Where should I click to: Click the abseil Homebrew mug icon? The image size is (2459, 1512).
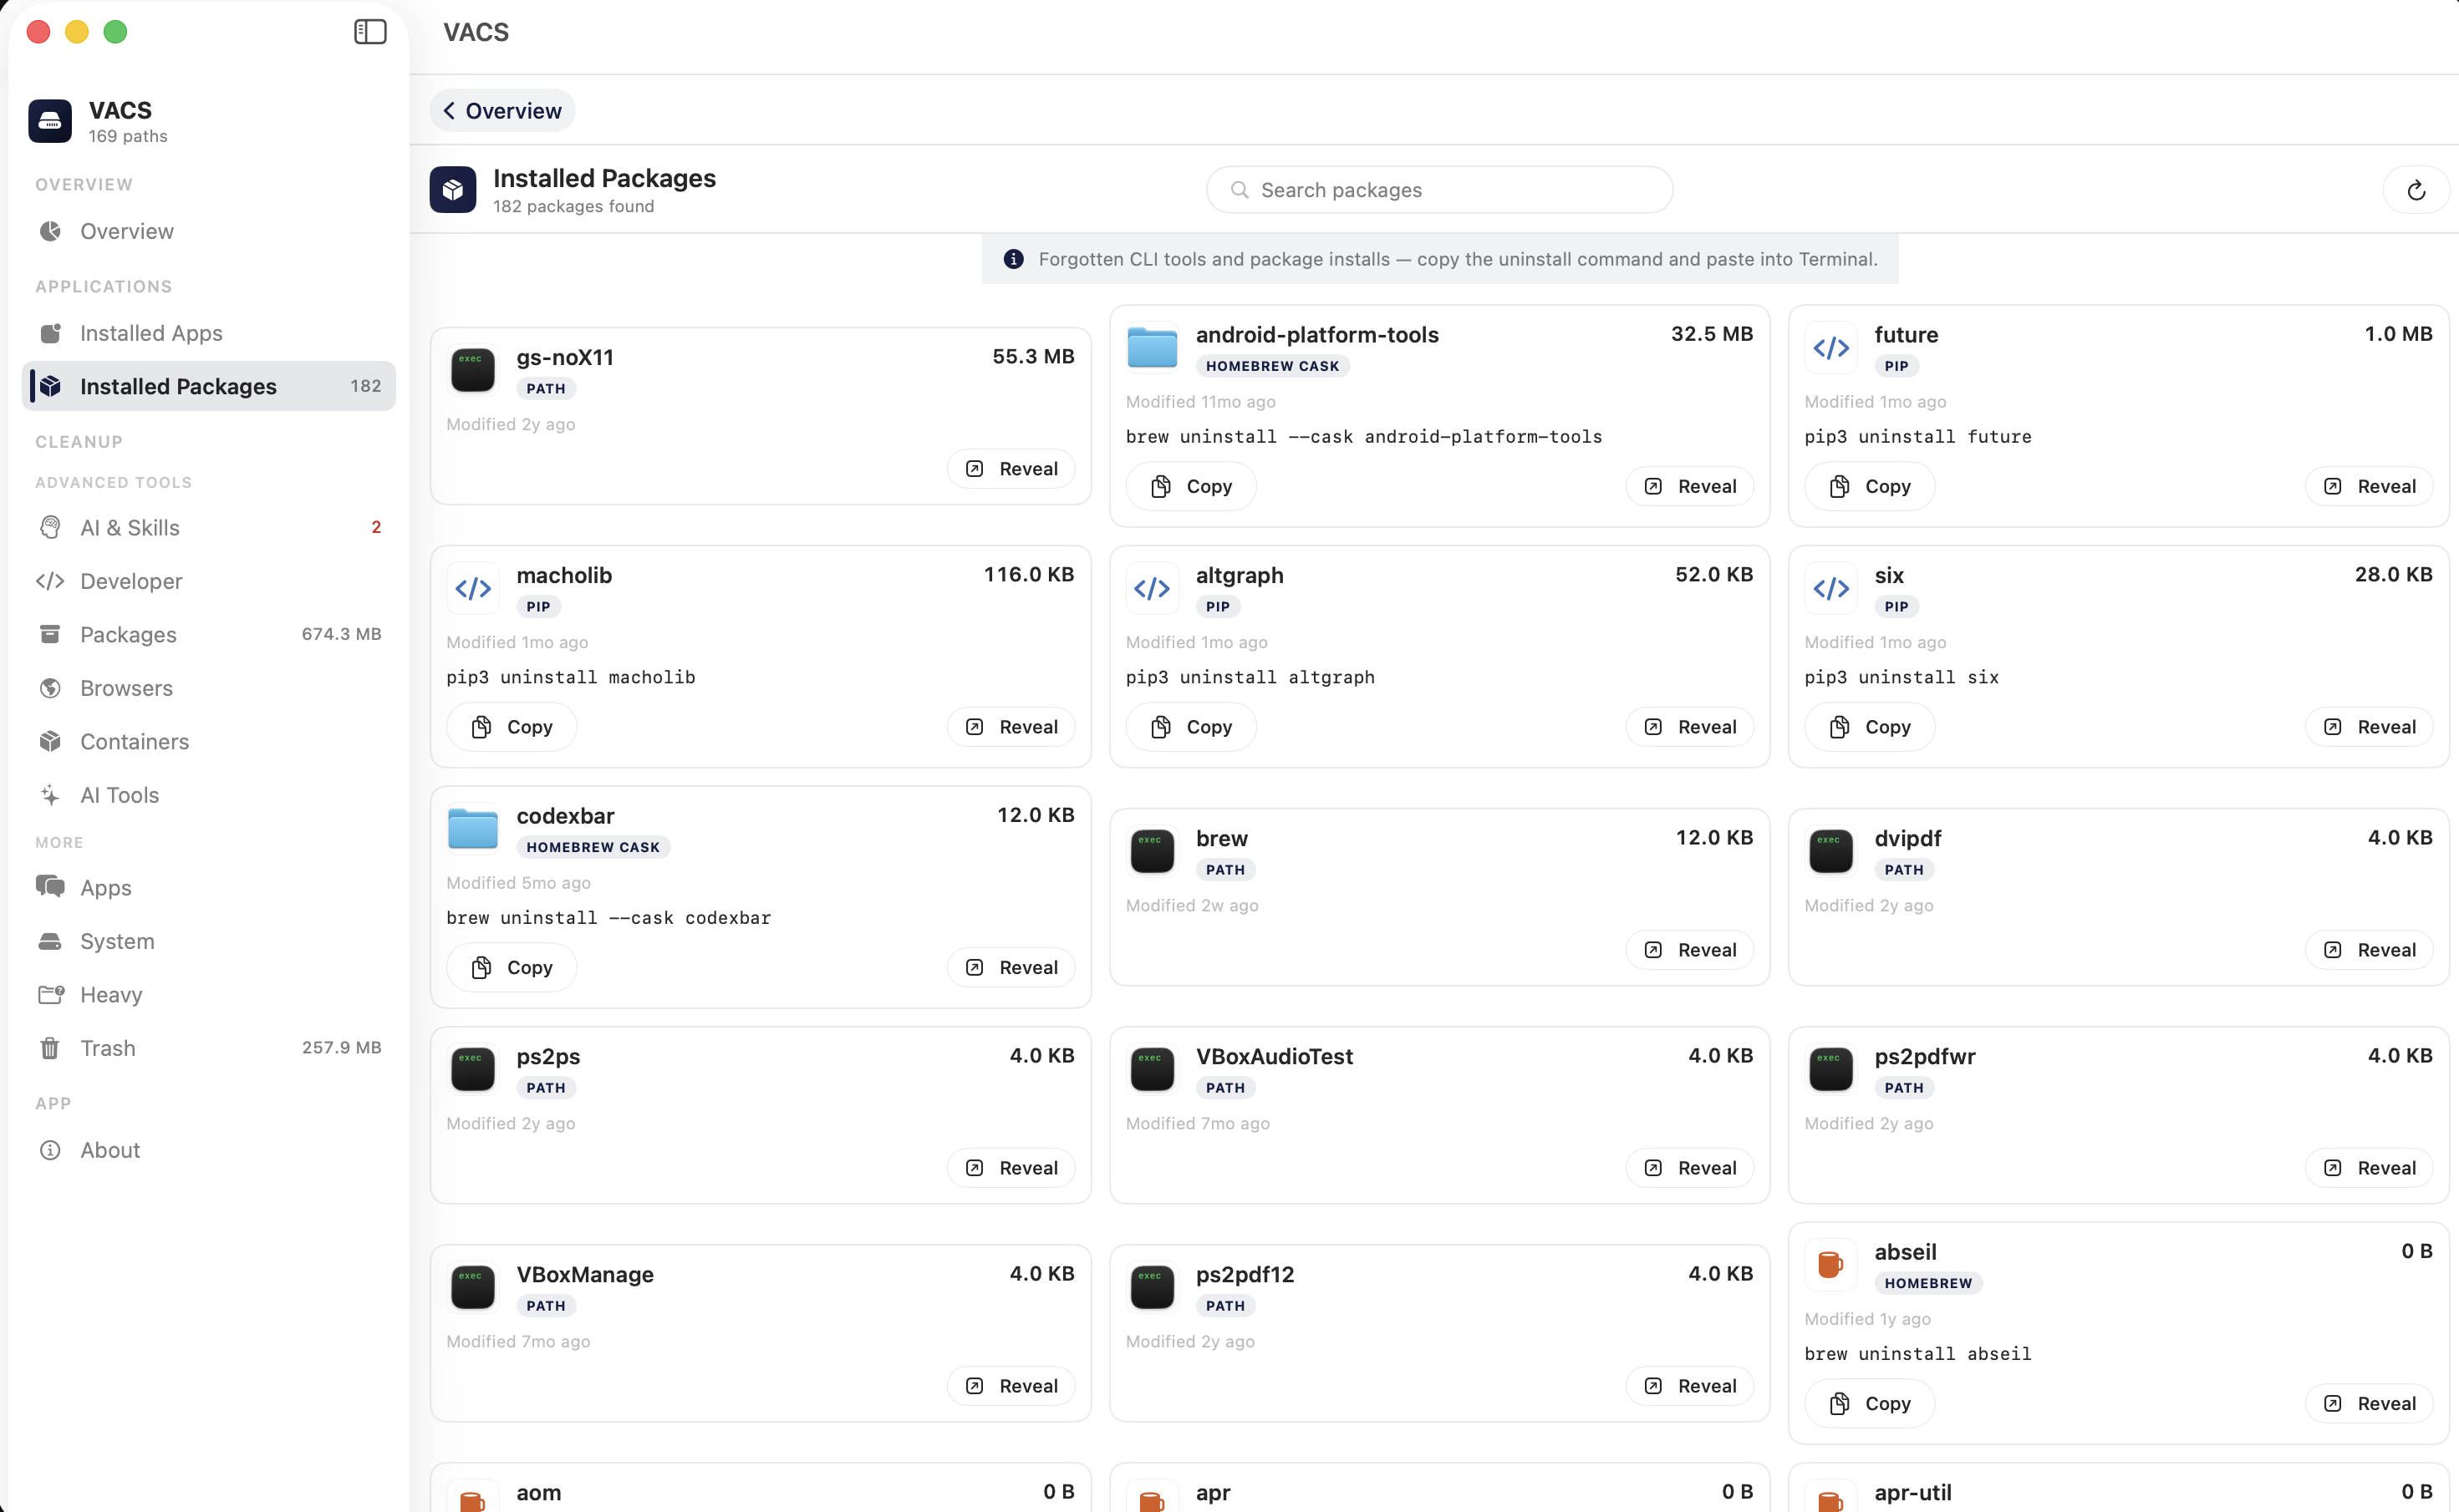click(x=1830, y=1265)
